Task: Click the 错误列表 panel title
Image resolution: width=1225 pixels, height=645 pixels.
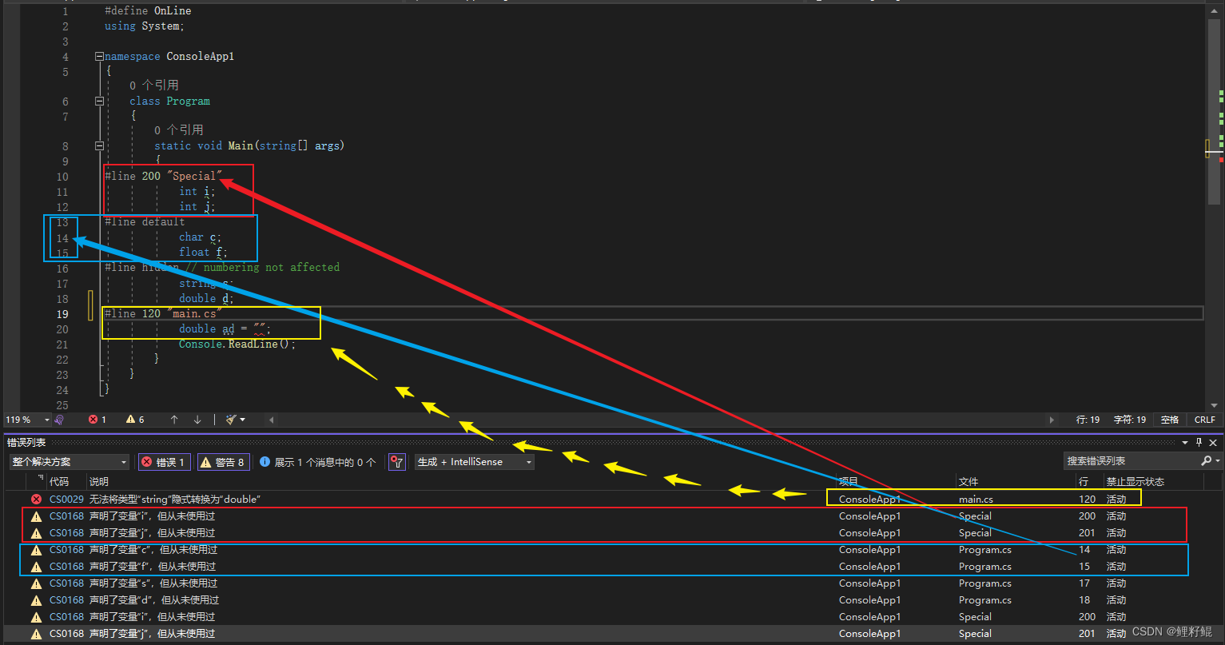Action: 26,442
